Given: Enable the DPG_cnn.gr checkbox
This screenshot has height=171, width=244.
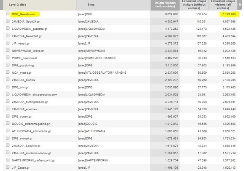Looking at the screenshot, I should coord(7,87).
